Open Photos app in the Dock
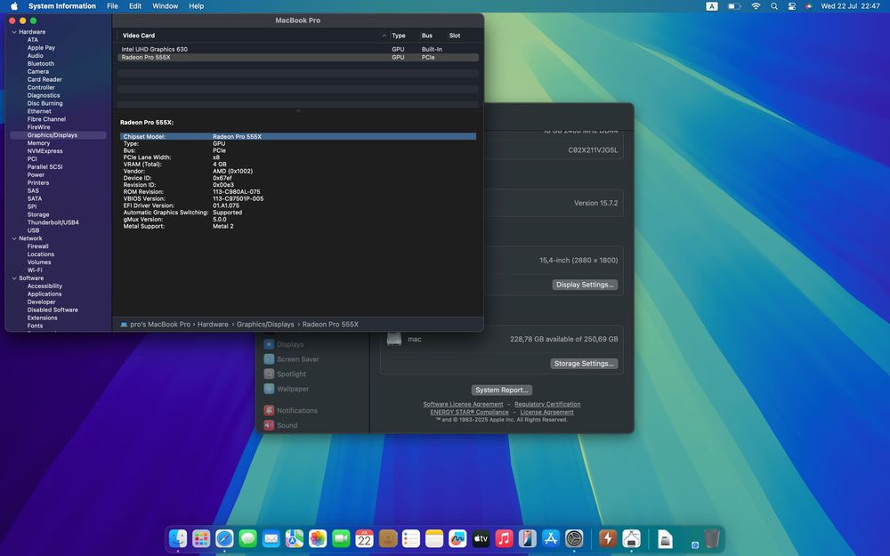 (318, 538)
